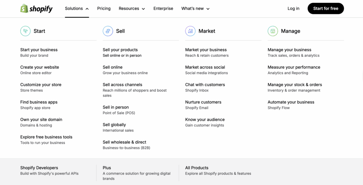The image size is (363, 185).
Task: Click the 'Reach & retain customers' subtitle
Action: (207, 56)
